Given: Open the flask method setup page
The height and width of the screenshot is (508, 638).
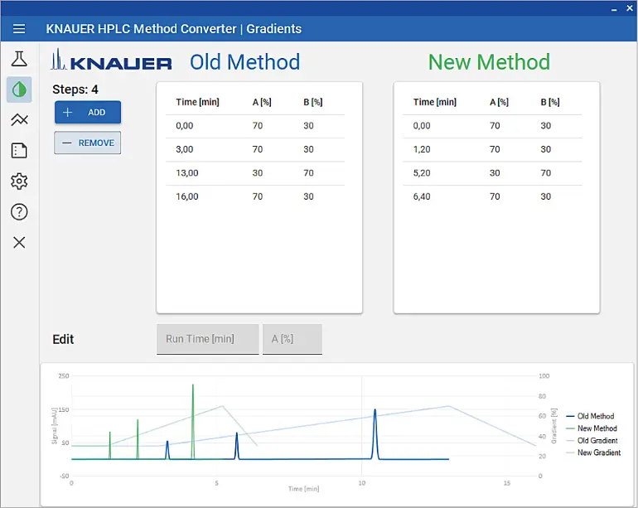Looking at the screenshot, I should [x=19, y=59].
